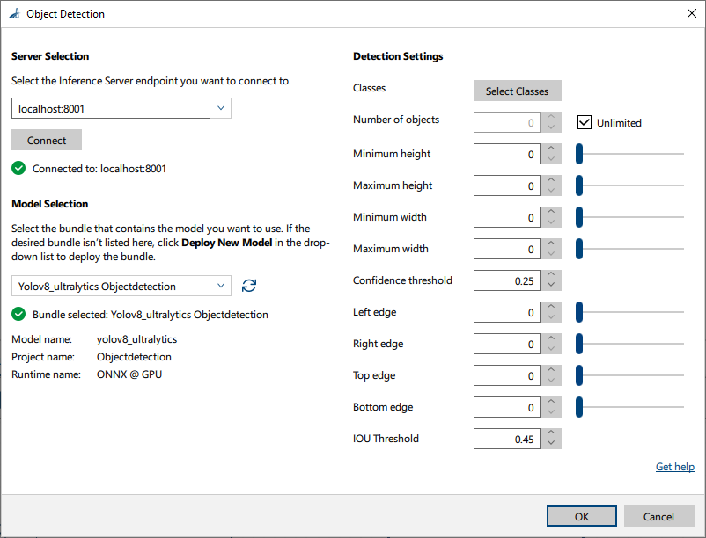The image size is (706, 538).
Task: Click the Bottom edge slider handle
Action: coord(579,407)
